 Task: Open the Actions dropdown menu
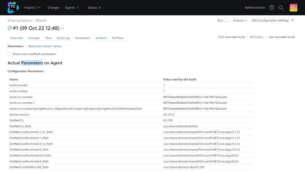[x=240, y=20]
